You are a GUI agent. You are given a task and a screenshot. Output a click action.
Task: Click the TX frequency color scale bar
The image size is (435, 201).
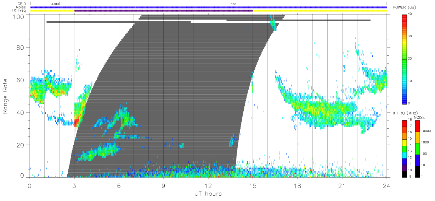click(405, 149)
